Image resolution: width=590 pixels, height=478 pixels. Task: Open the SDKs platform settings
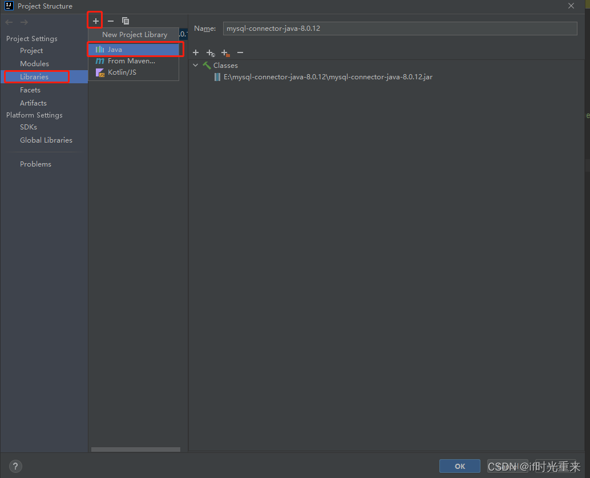pos(28,127)
